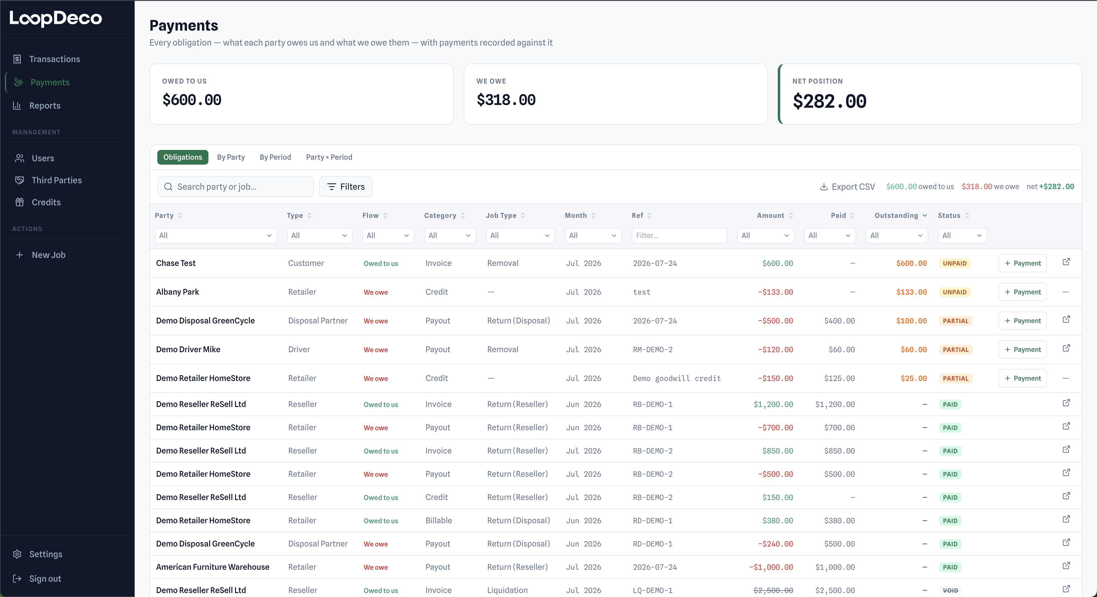
Task: Click the Settings gear icon
Action: click(17, 554)
